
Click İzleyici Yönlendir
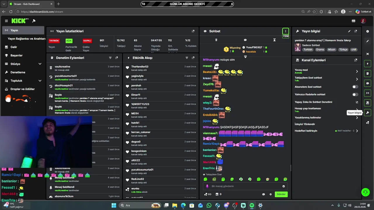[x=305, y=124]
